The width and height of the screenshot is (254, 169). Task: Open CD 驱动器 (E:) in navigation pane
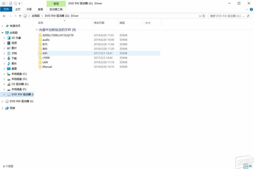[x=20, y=84]
